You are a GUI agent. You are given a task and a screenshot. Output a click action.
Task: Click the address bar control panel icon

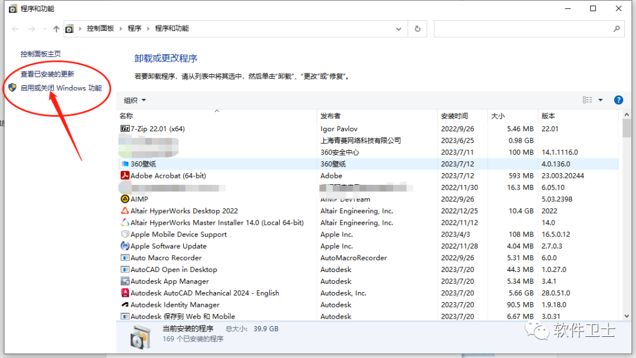(x=69, y=29)
